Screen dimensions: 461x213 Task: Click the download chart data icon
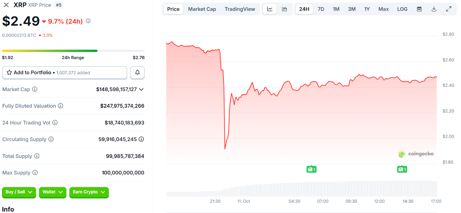pos(434,9)
